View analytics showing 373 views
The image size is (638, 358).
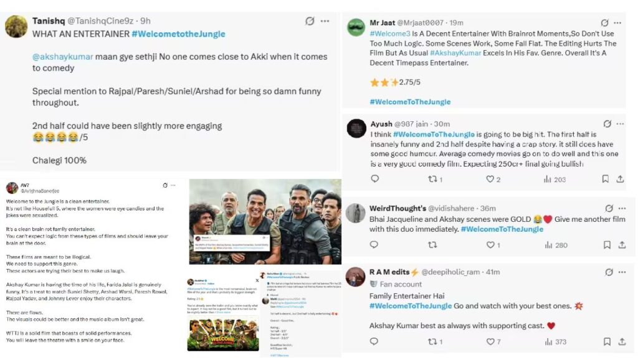(555, 342)
